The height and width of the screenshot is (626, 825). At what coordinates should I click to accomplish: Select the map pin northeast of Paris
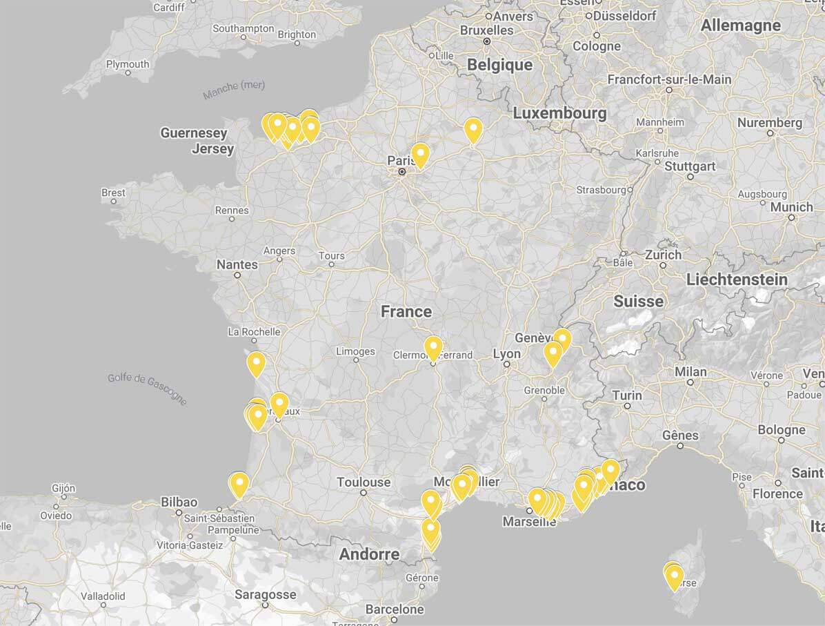473,129
